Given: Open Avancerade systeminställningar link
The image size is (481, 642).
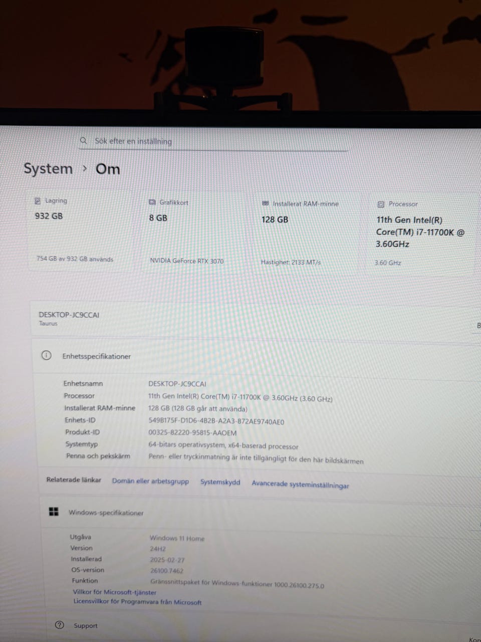Looking at the screenshot, I should (x=300, y=485).
